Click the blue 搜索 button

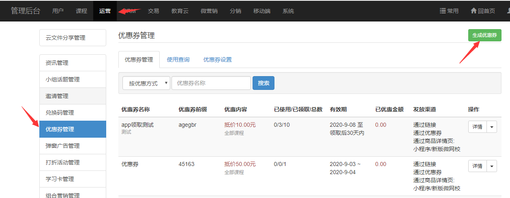tap(264, 83)
